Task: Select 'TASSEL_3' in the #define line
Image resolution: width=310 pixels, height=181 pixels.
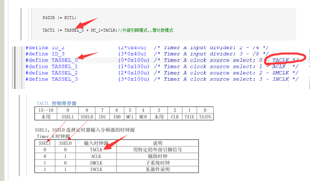Action: [x=65, y=79]
